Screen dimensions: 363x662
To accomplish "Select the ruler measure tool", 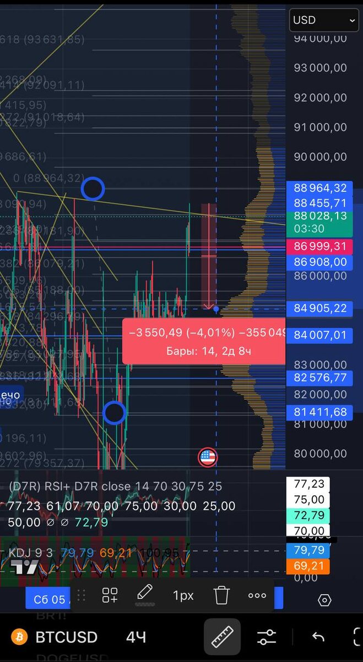I will (x=222, y=637).
